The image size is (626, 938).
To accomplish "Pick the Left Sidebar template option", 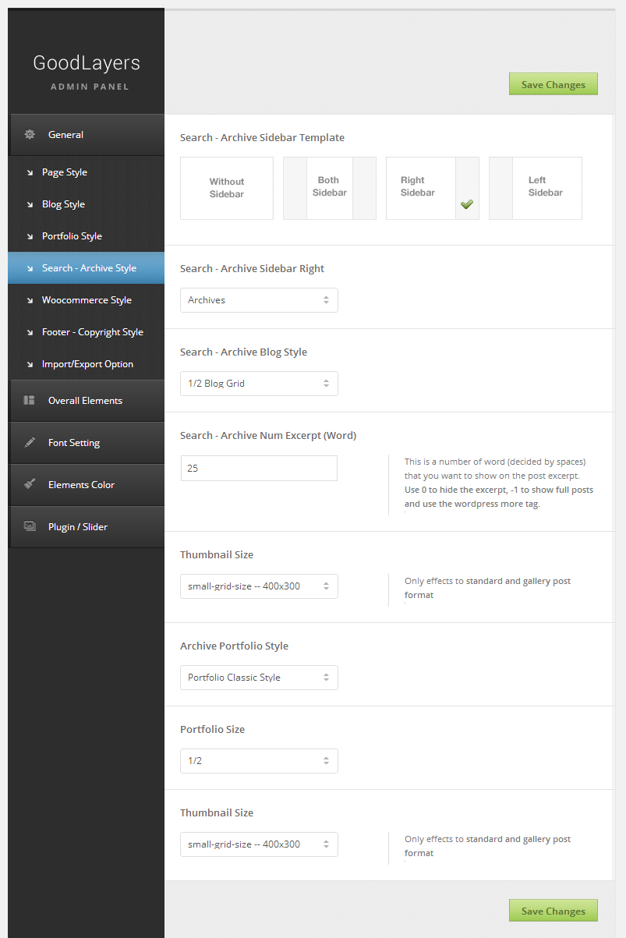I will (536, 188).
